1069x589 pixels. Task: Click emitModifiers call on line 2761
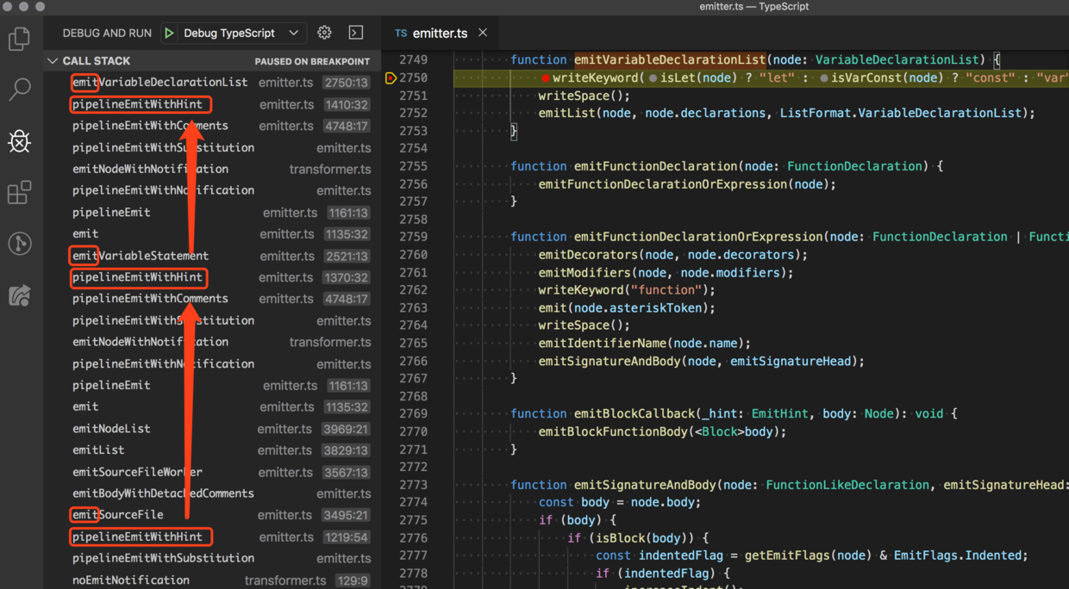[585, 273]
